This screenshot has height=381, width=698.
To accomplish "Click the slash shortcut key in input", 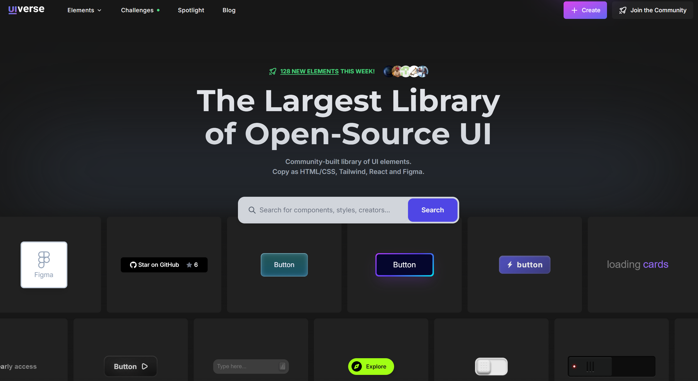I will pyautogui.click(x=282, y=366).
